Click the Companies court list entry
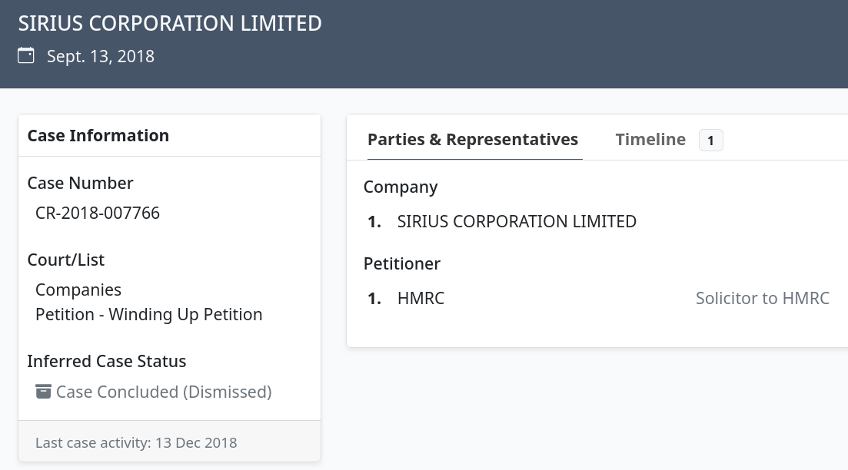This screenshot has width=848, height=470. click(78, 290)
